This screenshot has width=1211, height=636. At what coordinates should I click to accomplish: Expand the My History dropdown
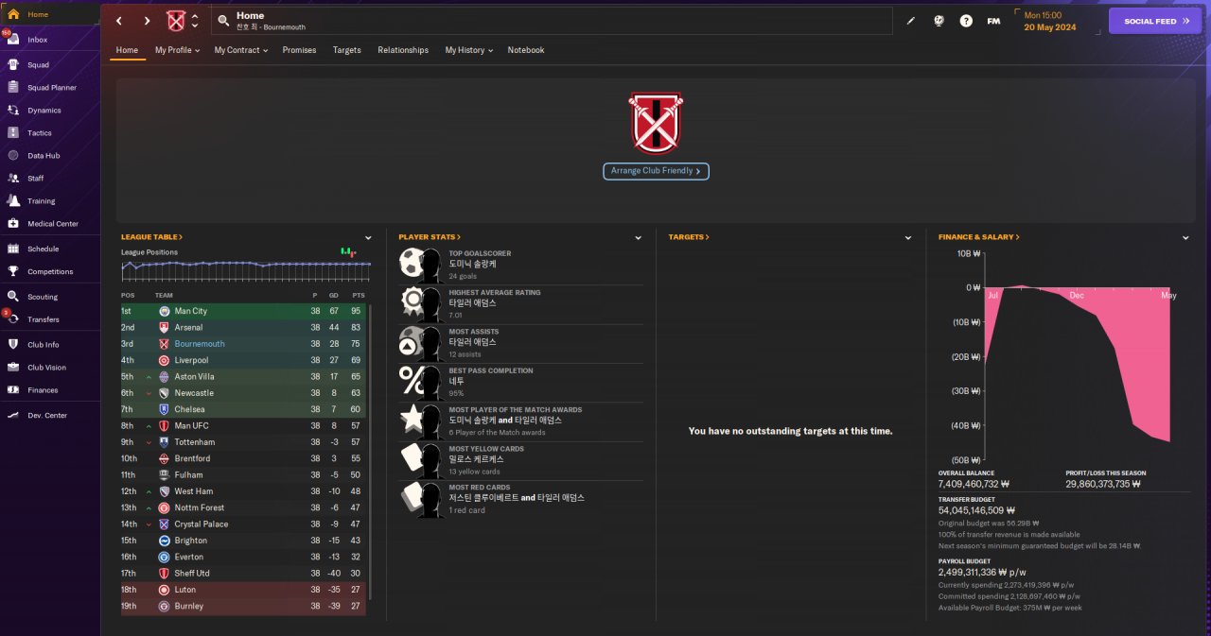tap(469, 50)
